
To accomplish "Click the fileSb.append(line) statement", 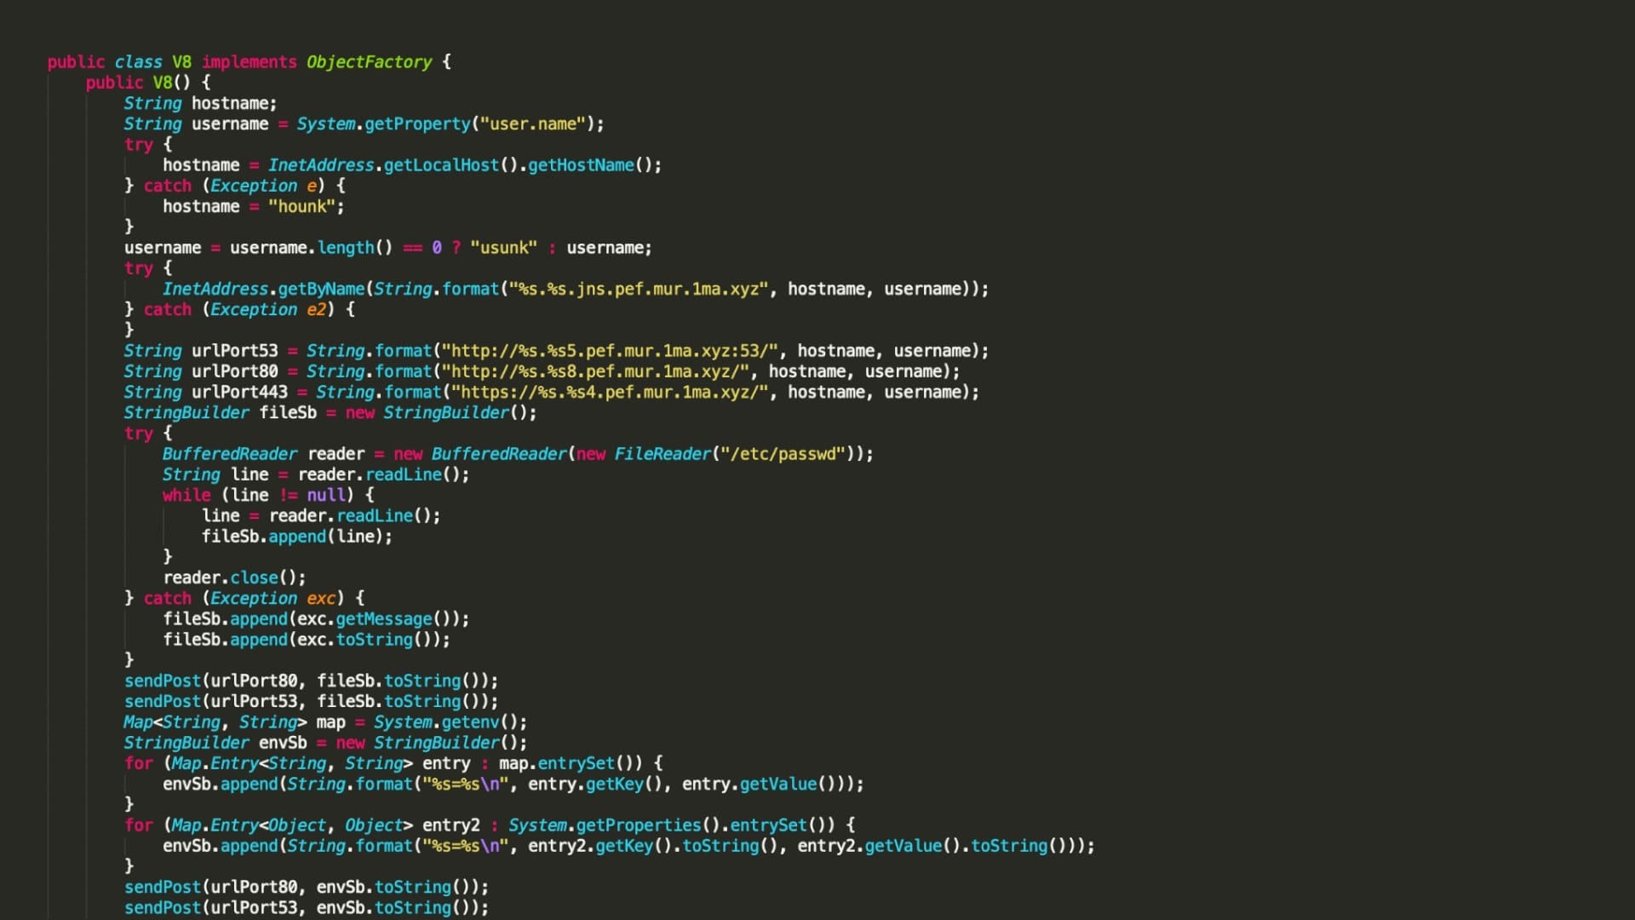I will pos(296,537).
